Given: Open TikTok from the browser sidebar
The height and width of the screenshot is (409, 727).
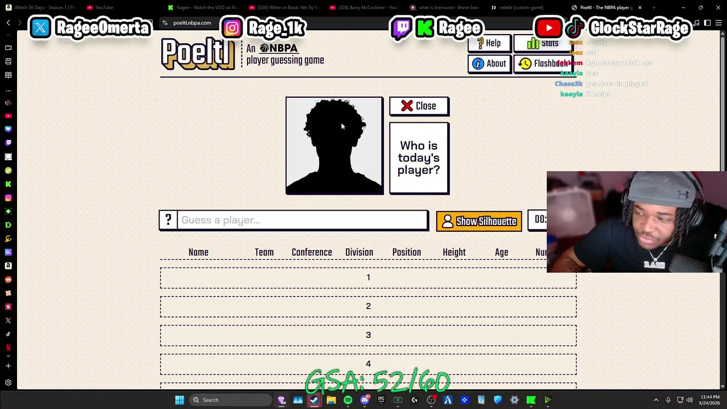Looking at the screenshot, I should pyautogui.click(x=8, y=334).
